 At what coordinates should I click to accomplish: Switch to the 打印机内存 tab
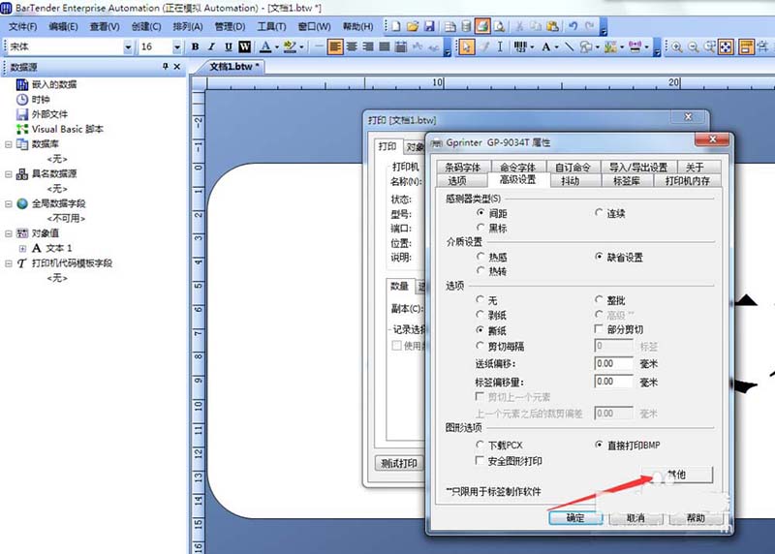[x=688, y=181]
